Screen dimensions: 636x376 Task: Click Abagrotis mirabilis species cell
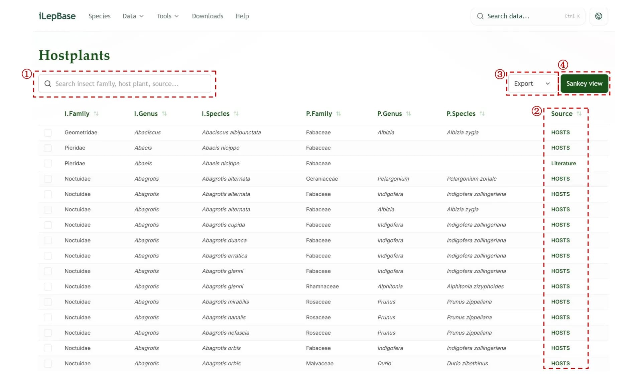coord(225,302)
